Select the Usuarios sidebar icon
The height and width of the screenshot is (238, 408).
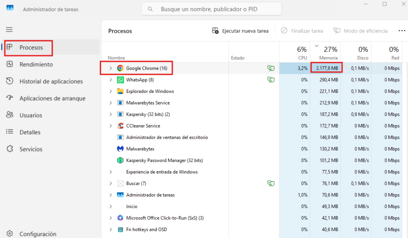(9, 115)
